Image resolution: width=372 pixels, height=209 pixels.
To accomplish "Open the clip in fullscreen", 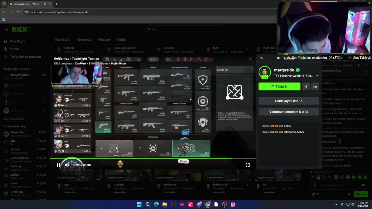I will coord(248,165).
